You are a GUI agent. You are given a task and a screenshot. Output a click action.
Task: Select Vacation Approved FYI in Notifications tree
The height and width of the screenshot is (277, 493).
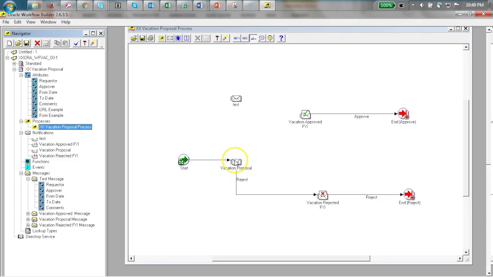(59, 144)
